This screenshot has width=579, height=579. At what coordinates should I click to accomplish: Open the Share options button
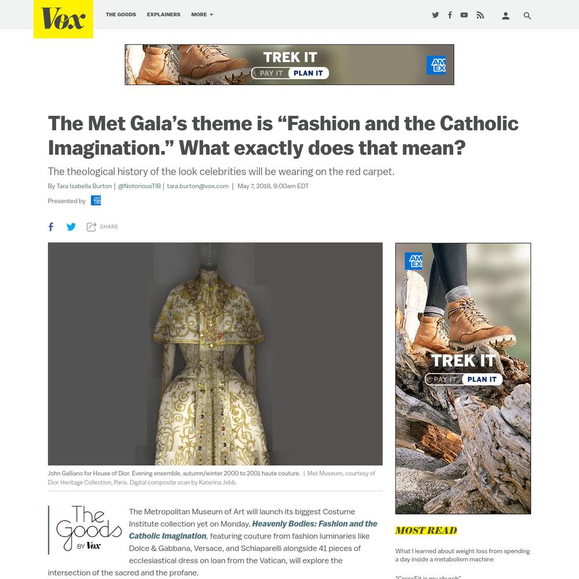pos(102,227)
